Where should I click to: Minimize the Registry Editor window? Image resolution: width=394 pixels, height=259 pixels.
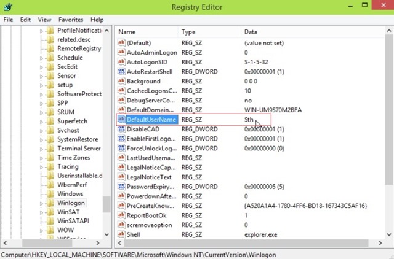(350, 6)
